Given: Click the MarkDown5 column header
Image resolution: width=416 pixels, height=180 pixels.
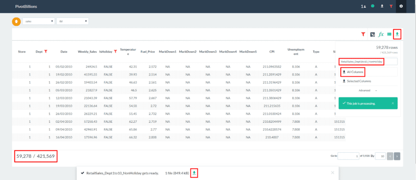Looking at the screenshot, I should click(248, 52).
